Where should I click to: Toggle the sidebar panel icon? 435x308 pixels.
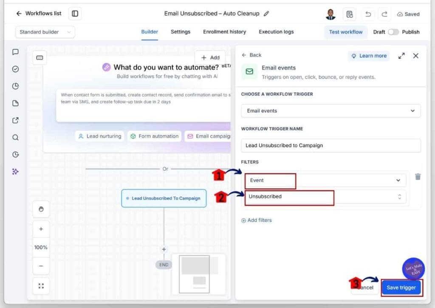75,14
